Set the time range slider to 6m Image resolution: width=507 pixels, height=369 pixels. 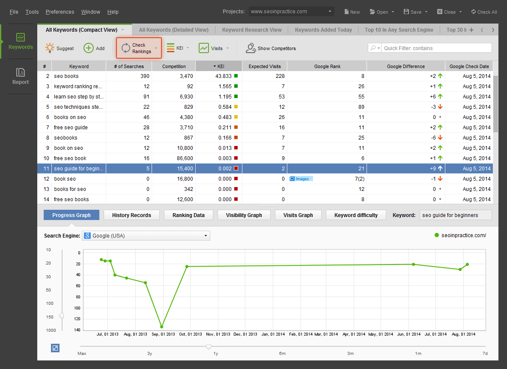click(283, 347)
